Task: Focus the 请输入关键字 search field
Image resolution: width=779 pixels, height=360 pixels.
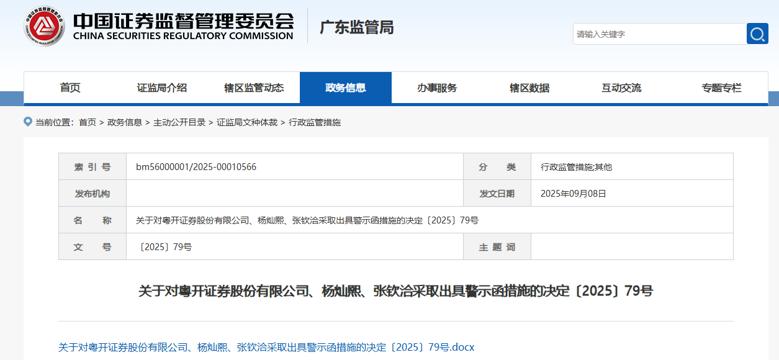Action: (659, 34)
